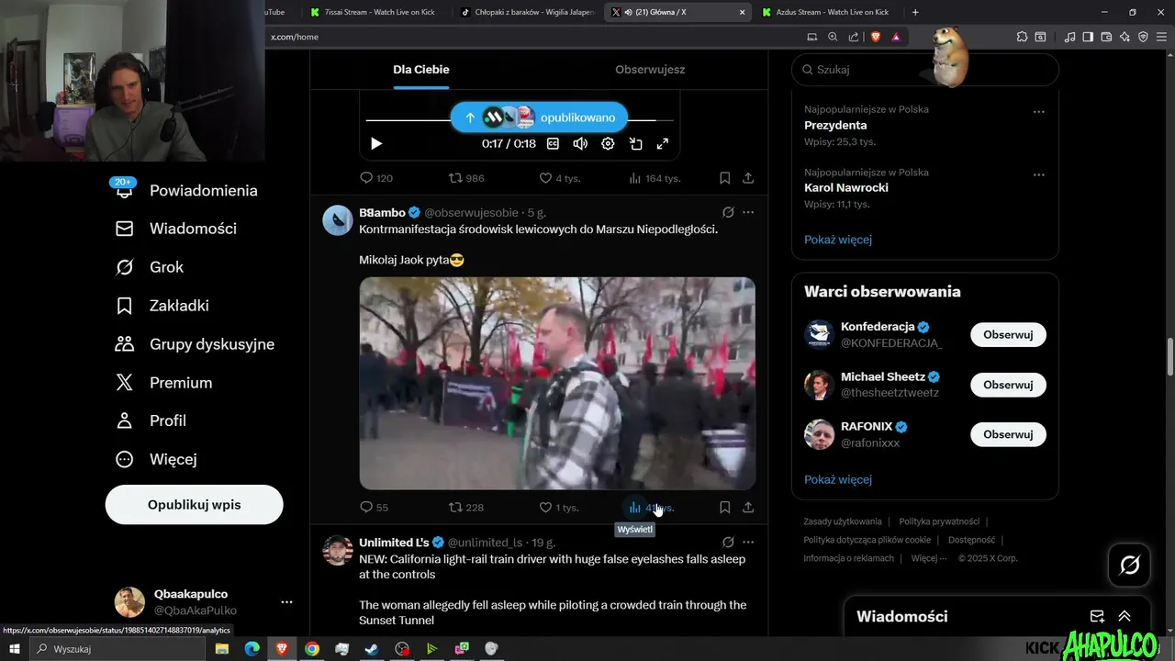Open Profil in the sidebar

point(151,420)
